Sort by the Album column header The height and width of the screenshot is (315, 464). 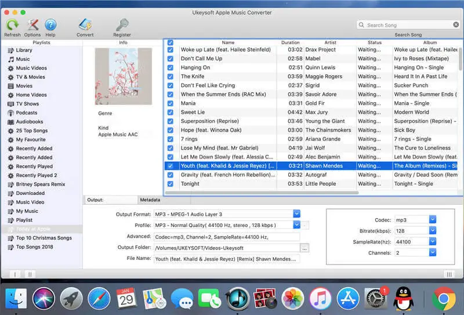point(430,42)
